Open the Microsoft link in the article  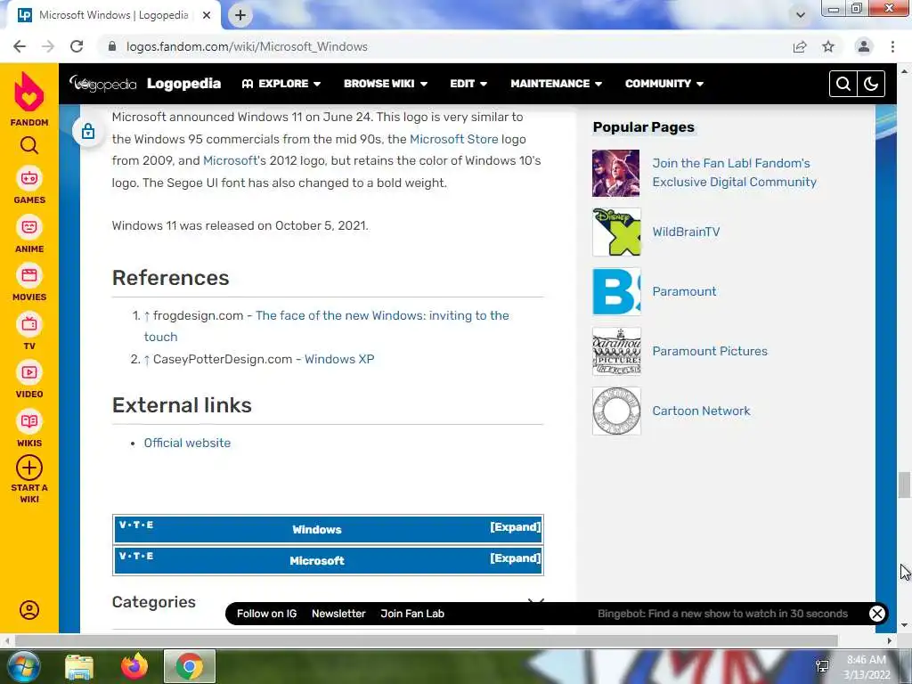click(230, 160)
